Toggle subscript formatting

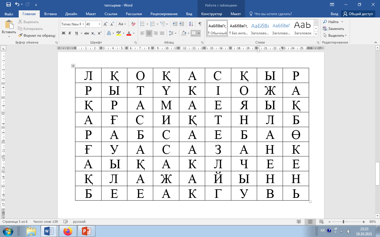tap(93, 33)
